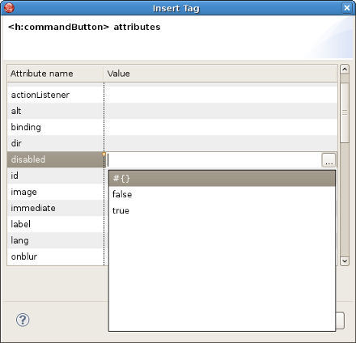Select the image attribute row

(55, 192)
